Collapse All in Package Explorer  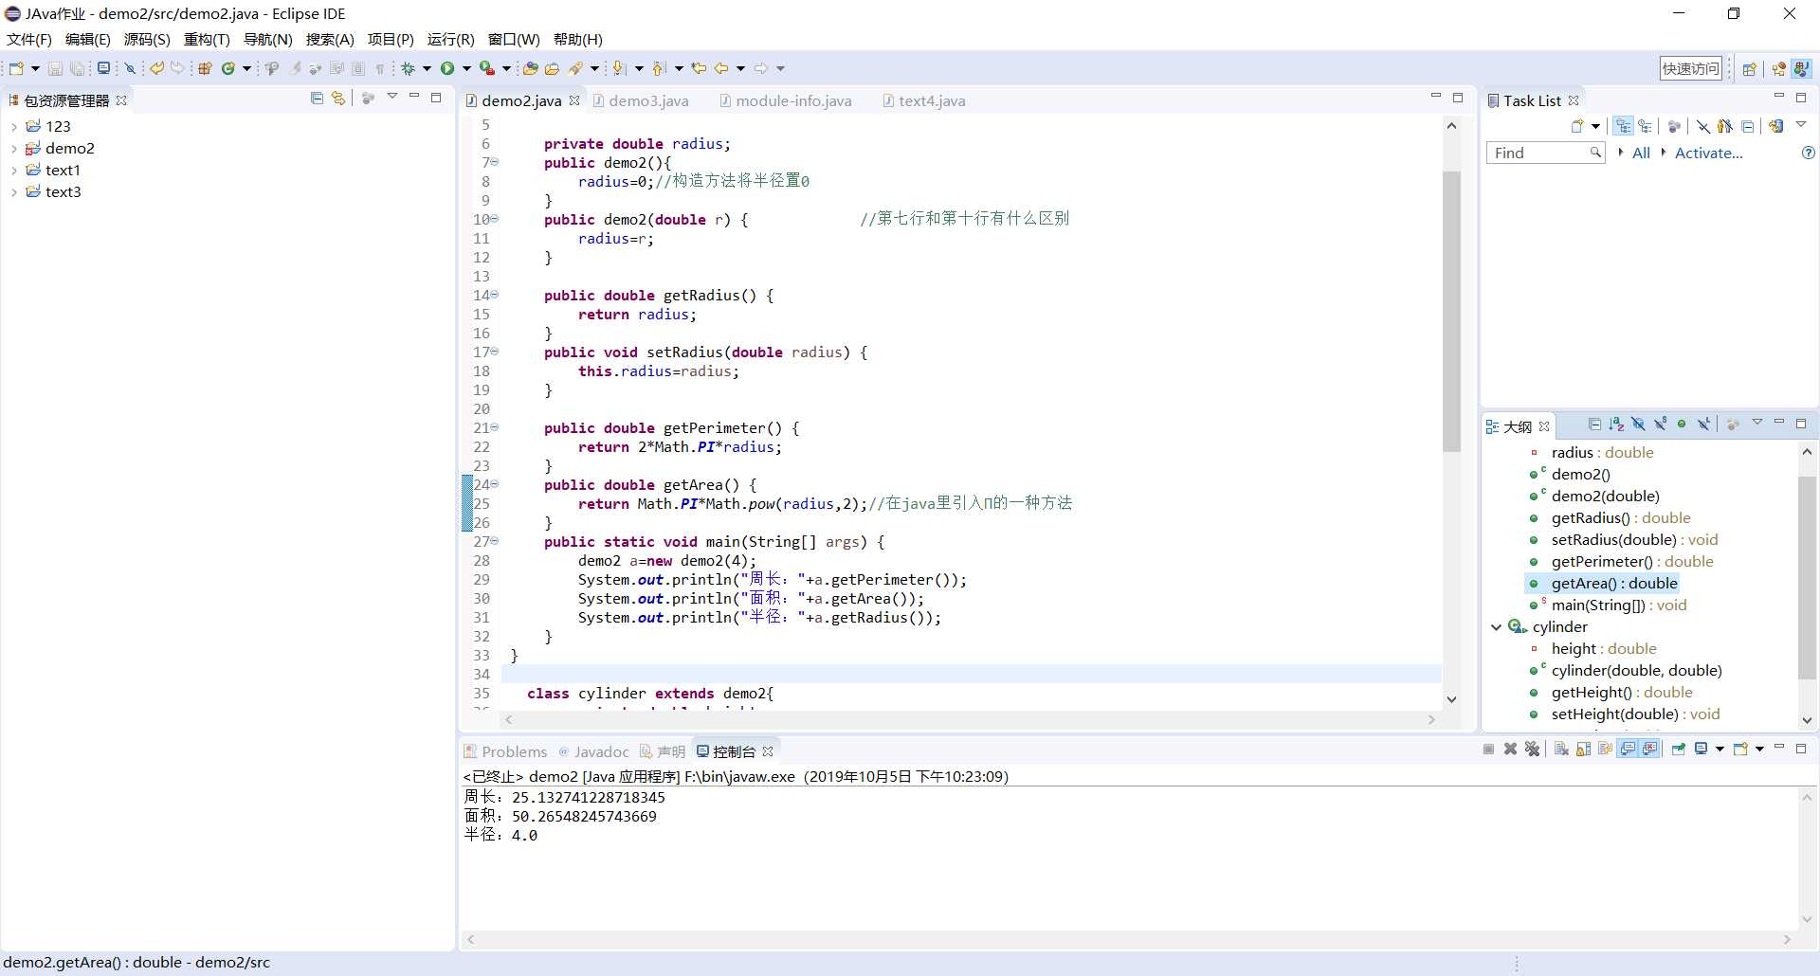pyautogui.click(x=317, y=98)
